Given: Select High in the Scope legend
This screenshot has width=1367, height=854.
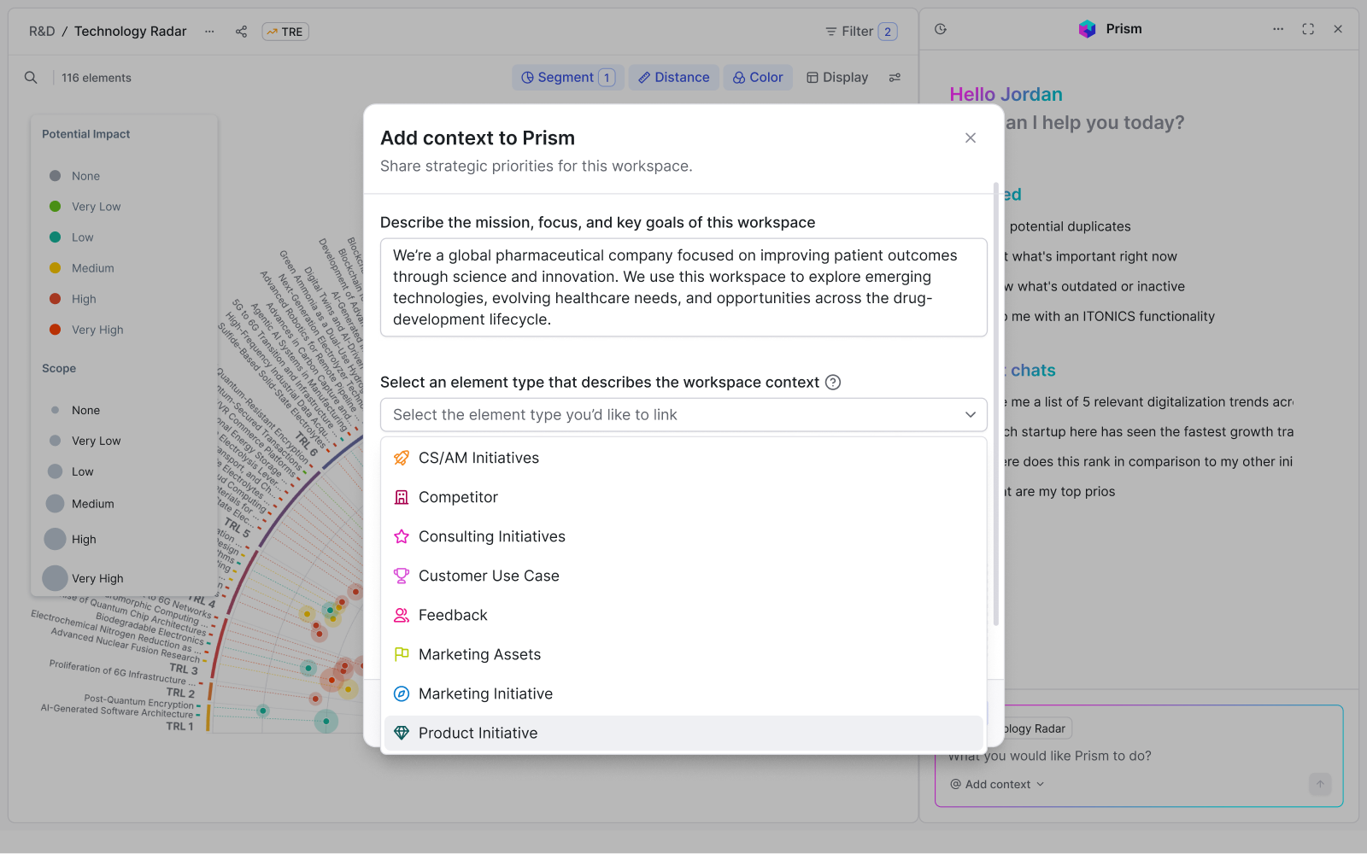Looking at the screenshot, I should tap(70, 539).
